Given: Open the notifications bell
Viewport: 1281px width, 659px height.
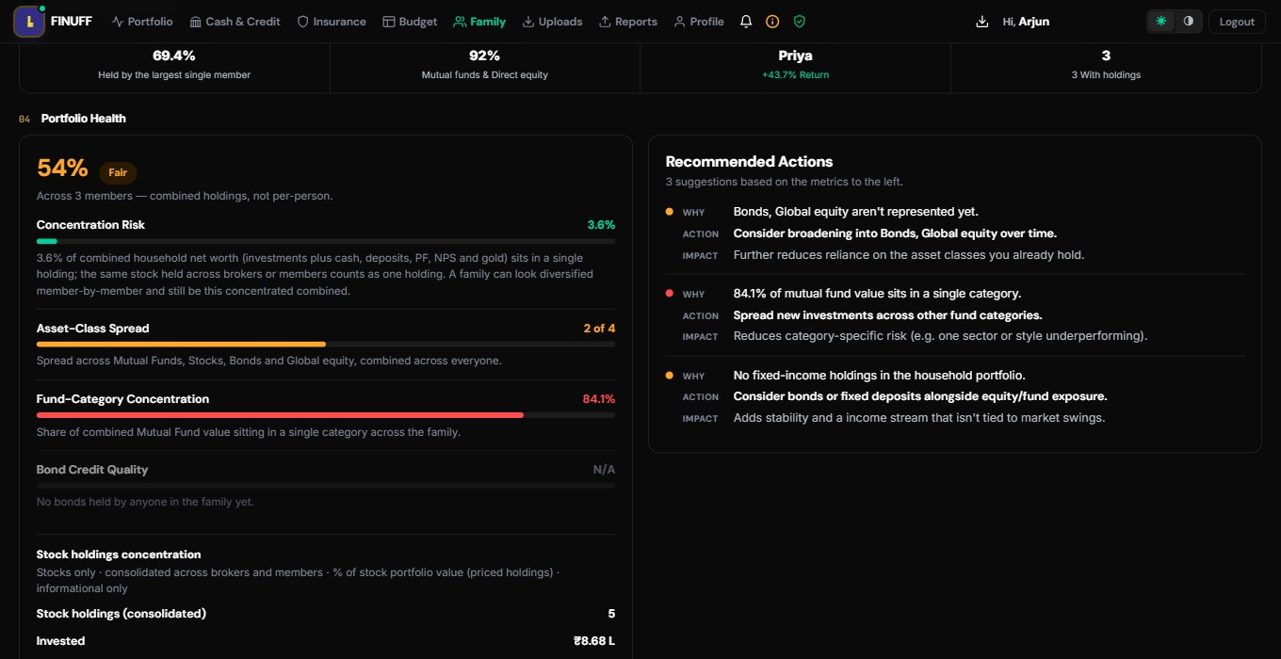Looking at the screenshot, I should (x=746, y=22).
